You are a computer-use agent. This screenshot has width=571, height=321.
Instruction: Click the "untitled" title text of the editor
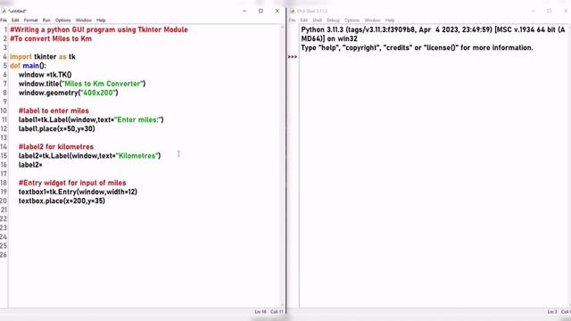pyautogui.click(x=18, y=12)
